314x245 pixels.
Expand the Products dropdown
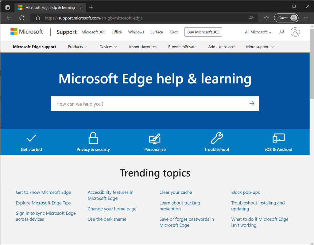[x=77, y=47]
